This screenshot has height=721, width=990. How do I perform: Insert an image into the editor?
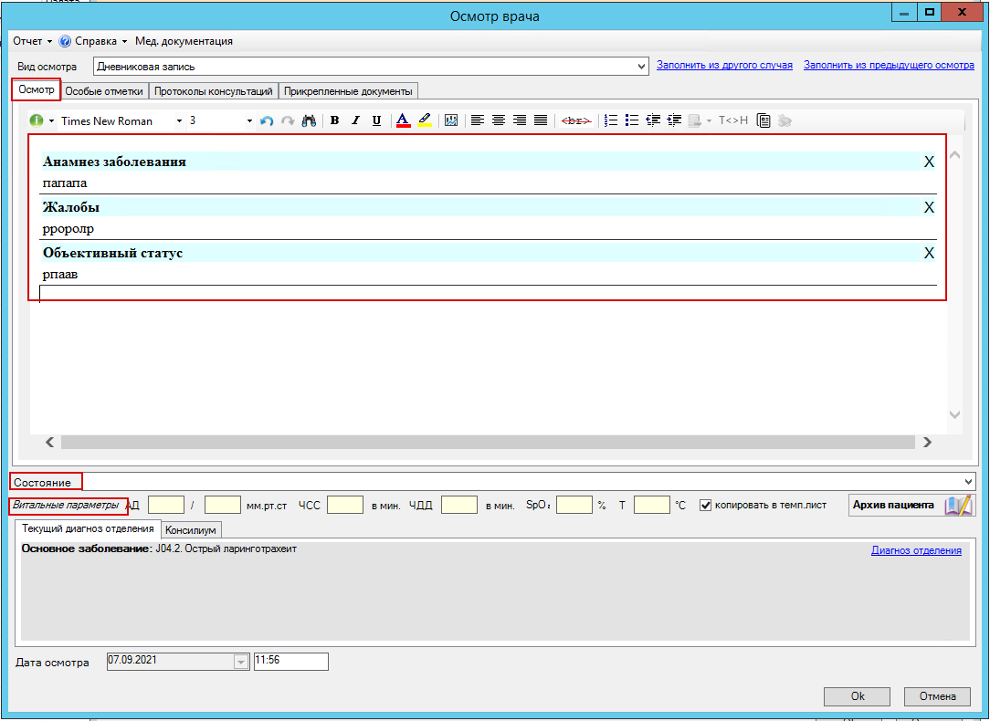(451, 120)
